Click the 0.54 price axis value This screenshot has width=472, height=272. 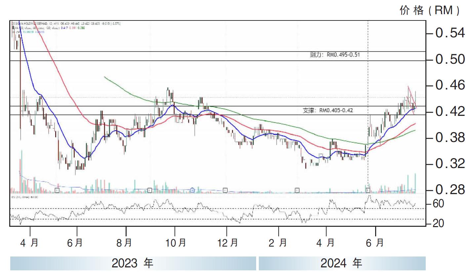(450, 34)
